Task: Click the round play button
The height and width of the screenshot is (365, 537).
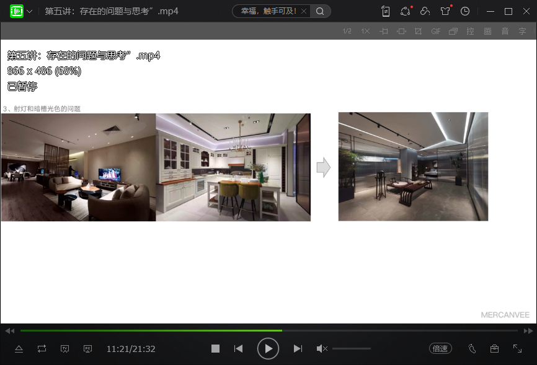Action: (x=268, y=348)
